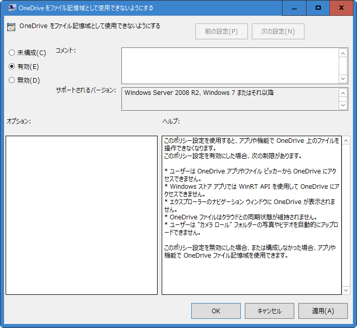Close the policy dialog window
357x328 pixels.
point(341,8)
